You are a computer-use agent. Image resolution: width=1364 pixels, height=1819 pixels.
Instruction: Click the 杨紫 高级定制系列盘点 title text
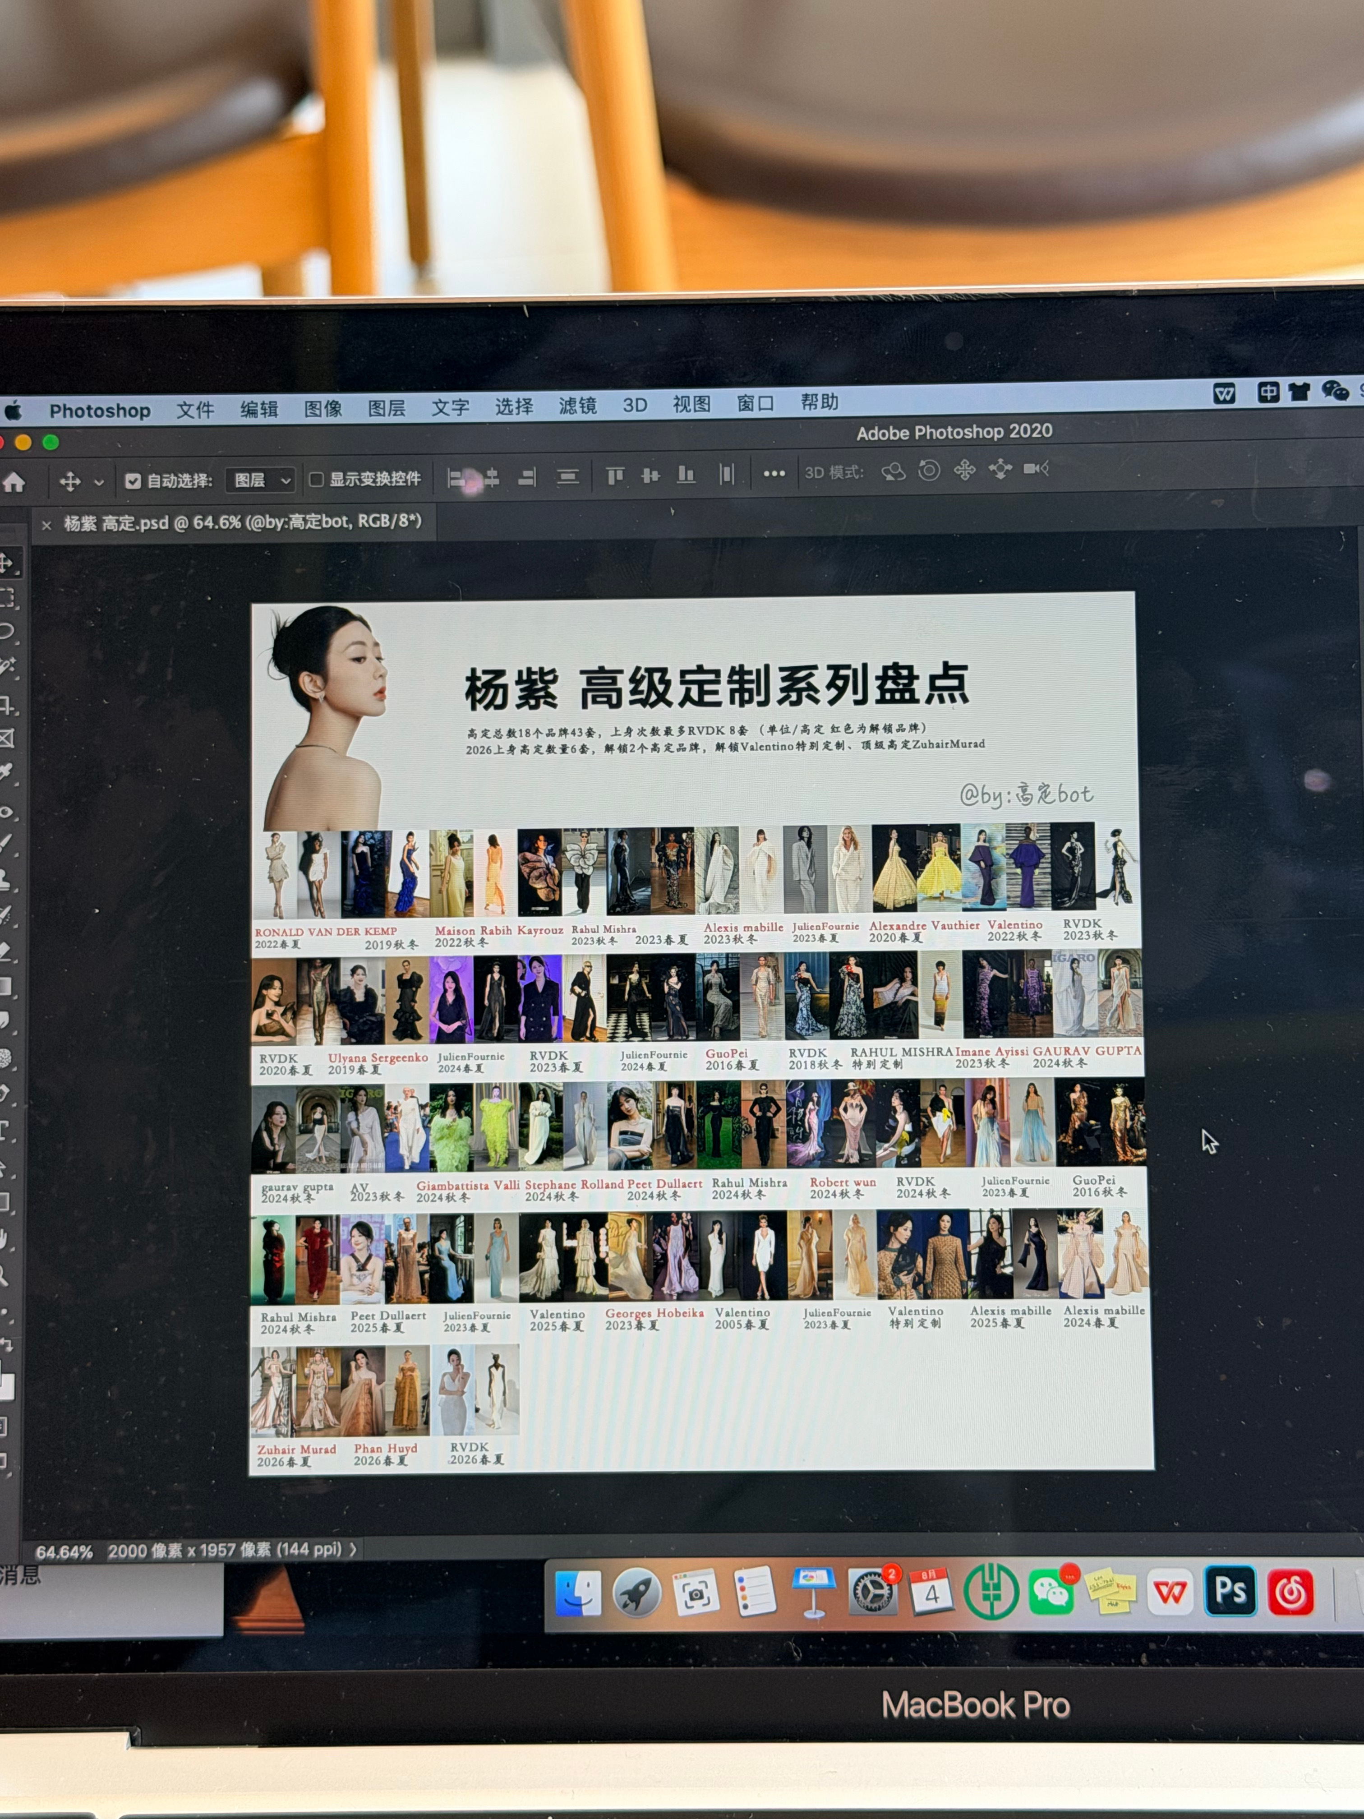coord(717,686)
